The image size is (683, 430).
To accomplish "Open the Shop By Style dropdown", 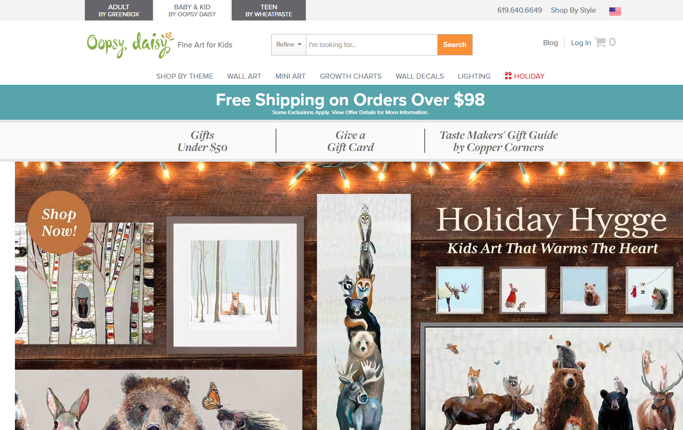I will (573, 10).
